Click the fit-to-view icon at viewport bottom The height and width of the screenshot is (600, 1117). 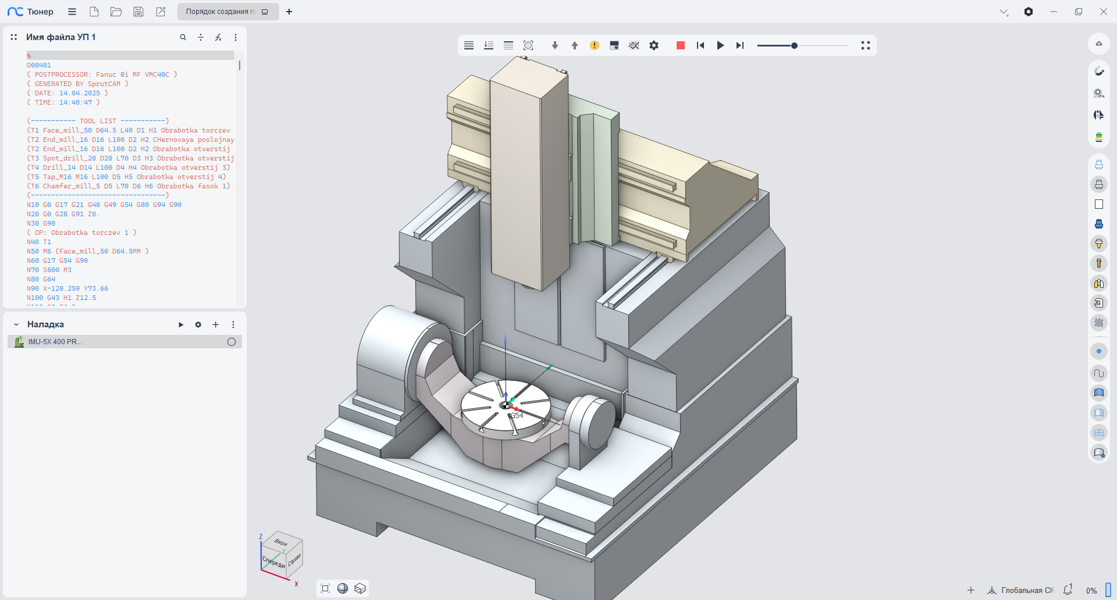325,588
